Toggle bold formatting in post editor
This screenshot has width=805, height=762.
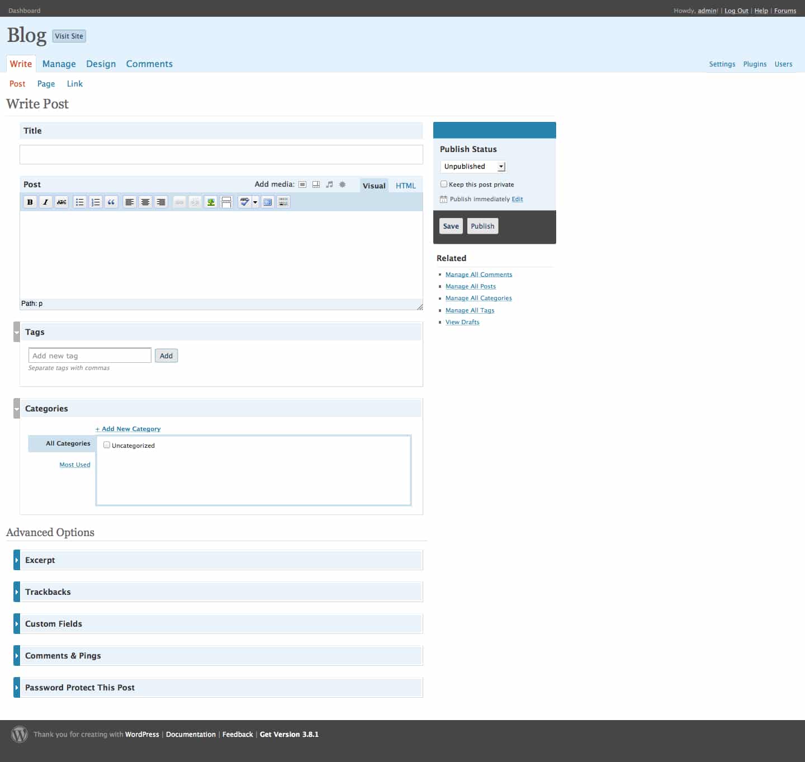(x=30, y=202)
